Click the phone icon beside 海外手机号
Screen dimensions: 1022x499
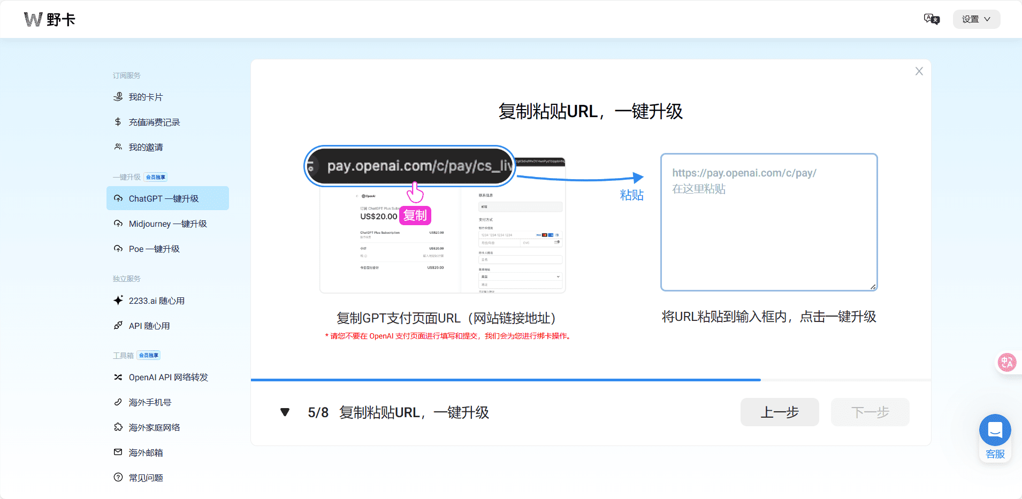click(118, 402)
